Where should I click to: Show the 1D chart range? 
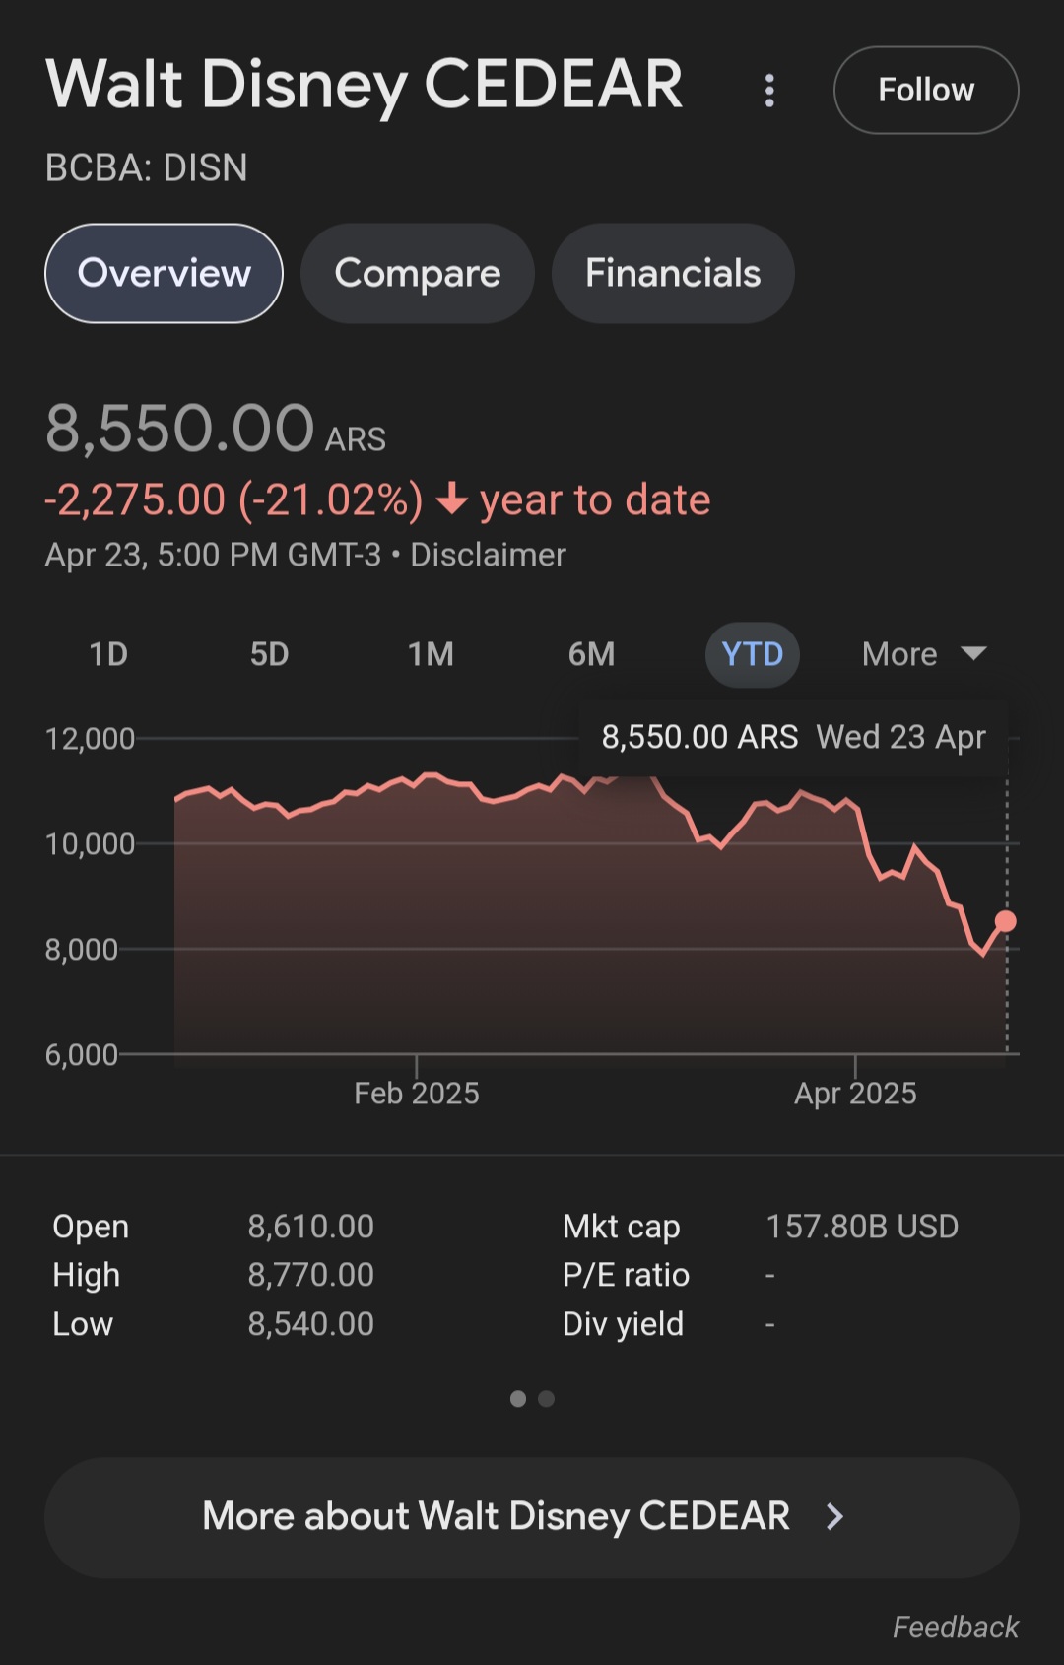pyautogui.click(x=108, y=654)
